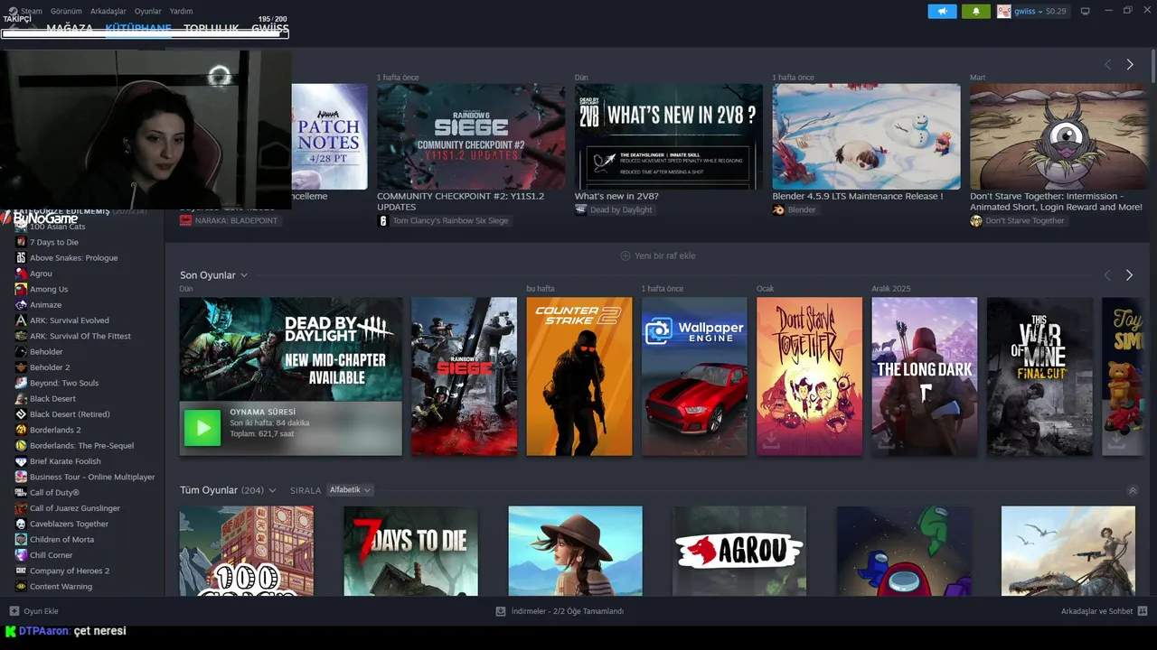The image size is (1157, 650).
Task: Expand the Son Oyunlar shelf dropdown
Action: (x=244, y=275)
